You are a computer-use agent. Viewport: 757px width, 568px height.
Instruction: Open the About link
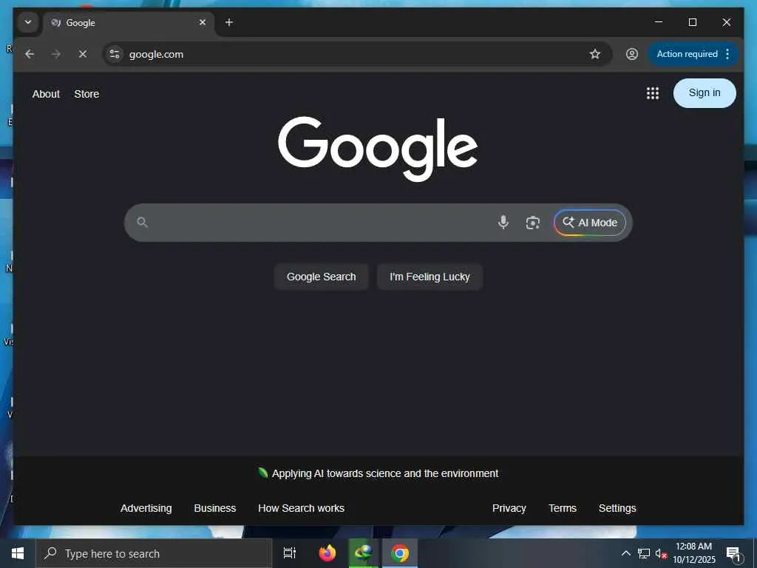[x=46, y=94]
